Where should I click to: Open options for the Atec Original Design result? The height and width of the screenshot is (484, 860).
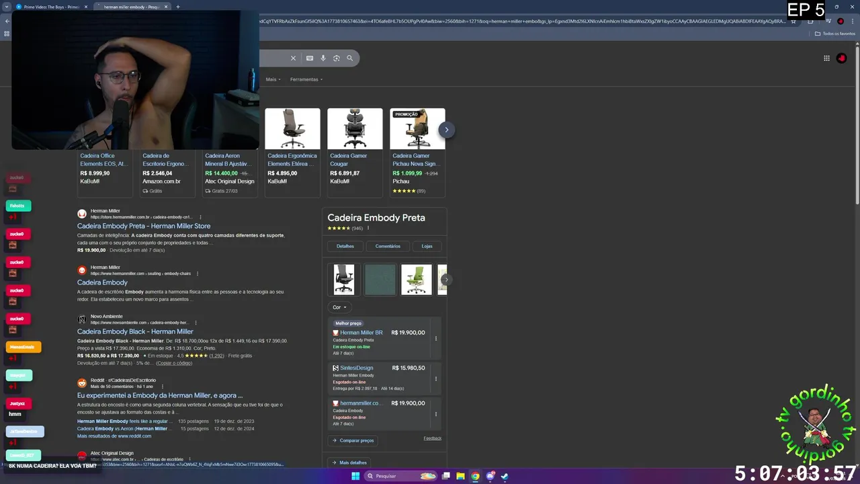190,459
